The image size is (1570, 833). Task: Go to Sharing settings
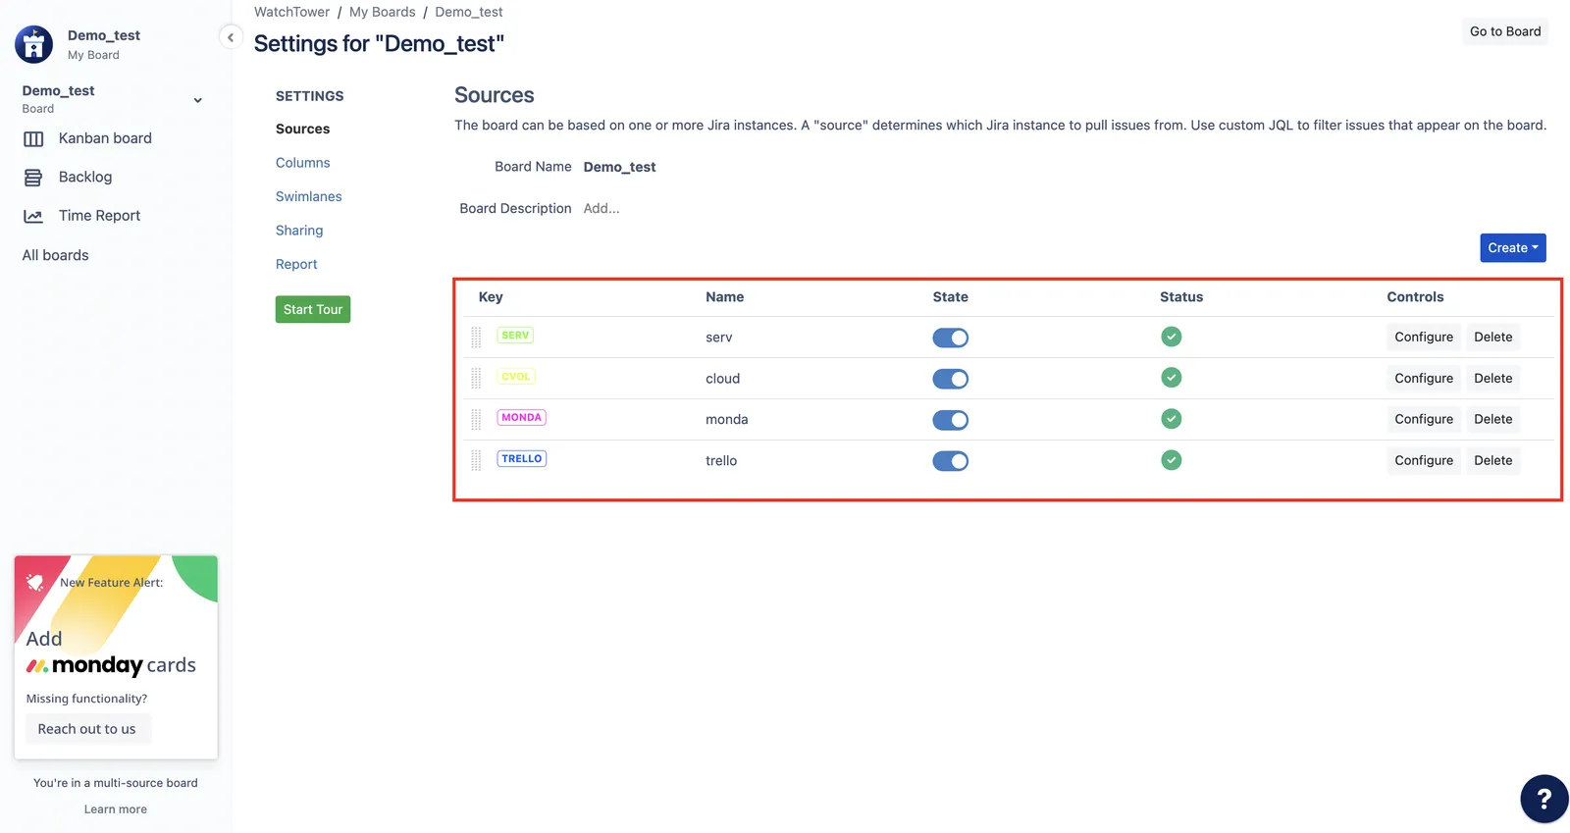[x=299, y=231]
